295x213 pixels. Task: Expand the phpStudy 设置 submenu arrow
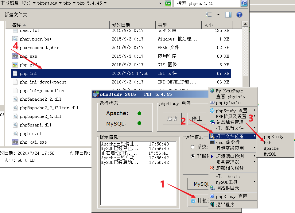(x=254, y=110)
